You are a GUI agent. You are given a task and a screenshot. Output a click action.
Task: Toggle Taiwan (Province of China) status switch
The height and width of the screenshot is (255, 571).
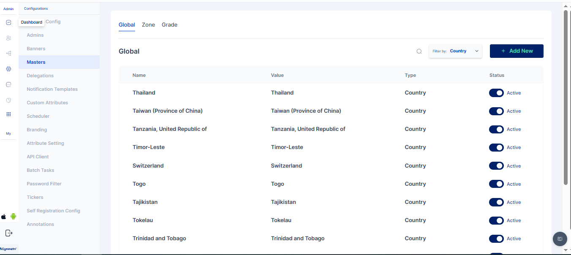coord(496,111)
